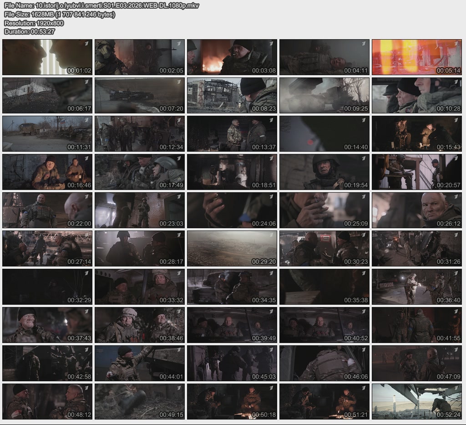Open the bright orange frame at 00:05:14
The height and width of the screenshot is (425, 466).
click(417, 57)
